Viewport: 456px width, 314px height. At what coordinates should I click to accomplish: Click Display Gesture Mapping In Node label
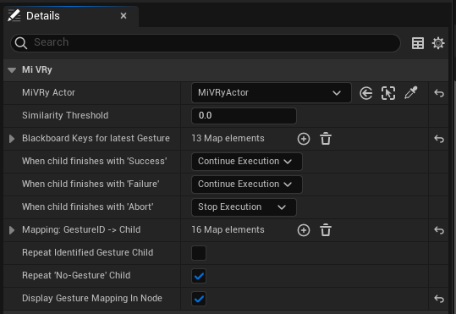pyautogui.click(x=92, y=298)
